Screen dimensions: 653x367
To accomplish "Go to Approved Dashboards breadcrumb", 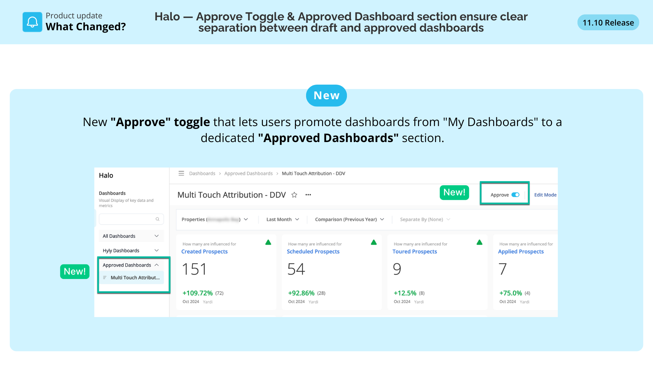I will pos(248,174).
